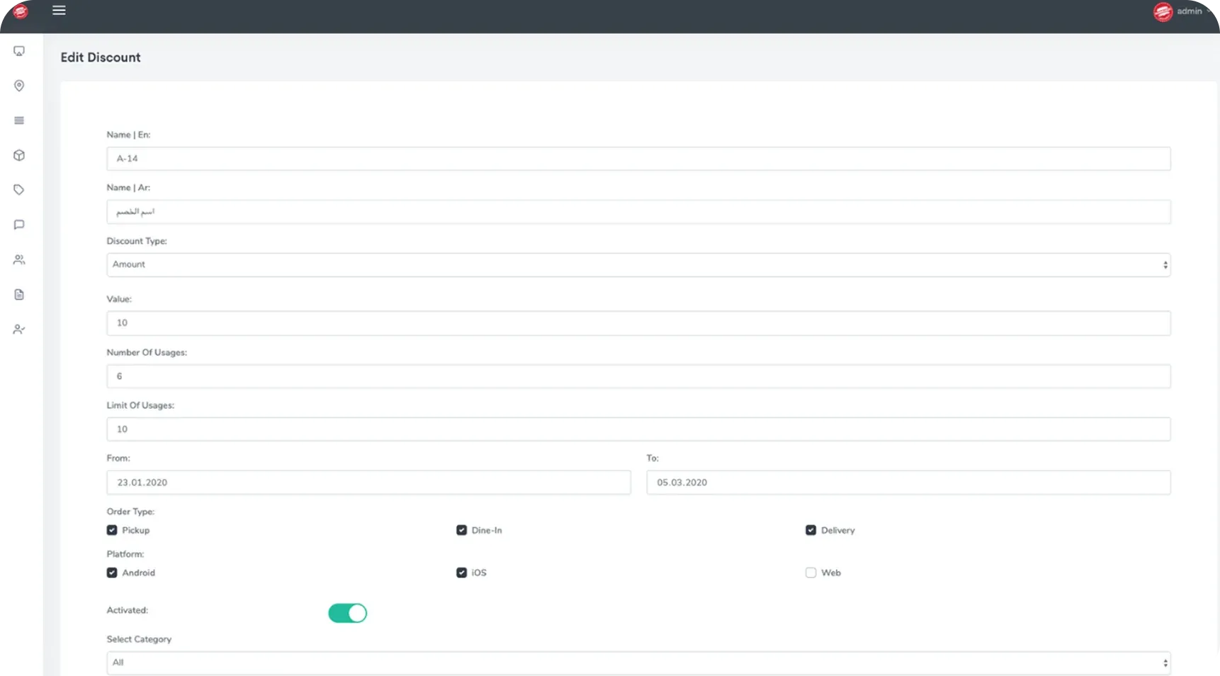Uncheck the Pickup order type checkbox

point(112,530)
